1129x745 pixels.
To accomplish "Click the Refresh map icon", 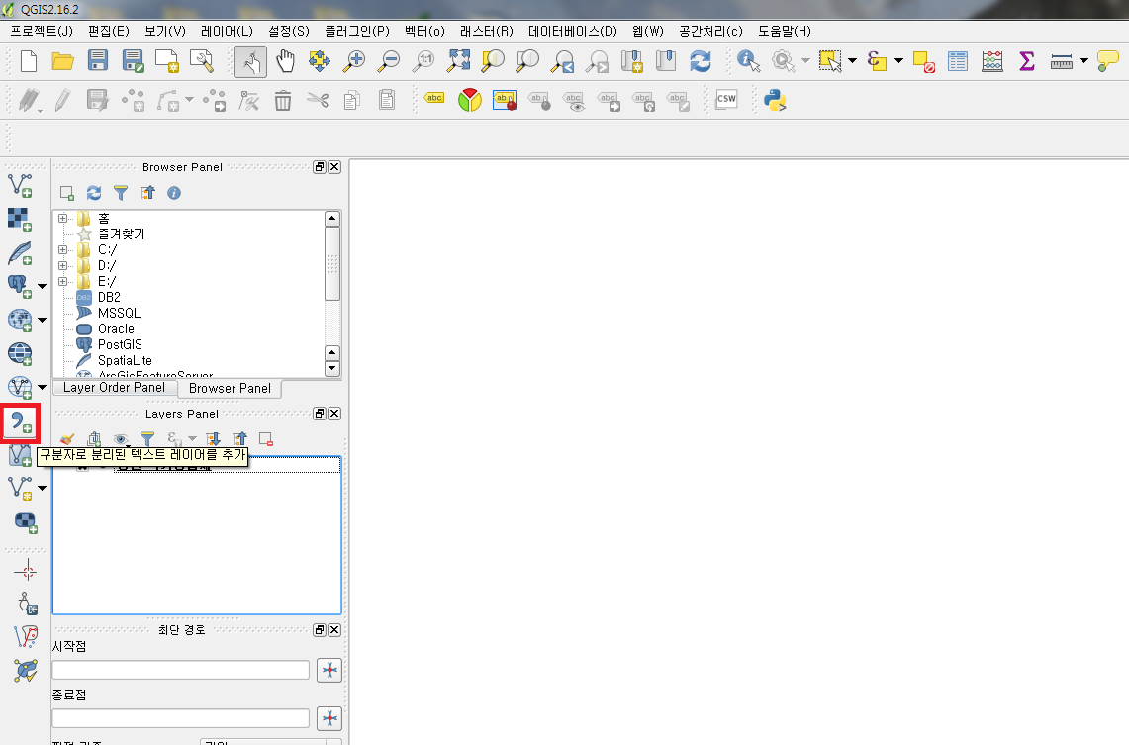I will [x=701, y=61].
